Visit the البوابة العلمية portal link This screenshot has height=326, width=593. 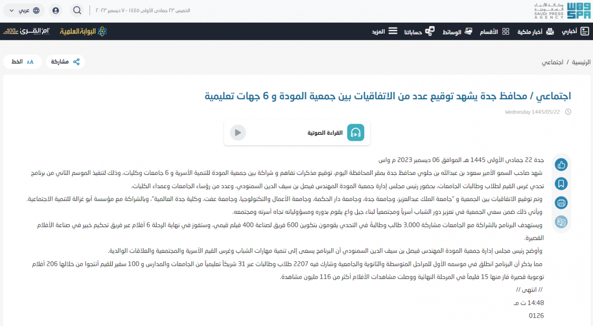point(84,32)
